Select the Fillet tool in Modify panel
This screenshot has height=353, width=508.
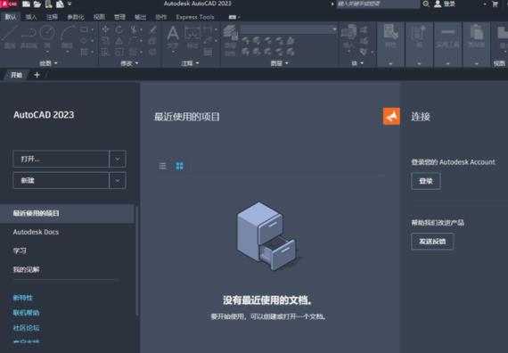point(134,40)
